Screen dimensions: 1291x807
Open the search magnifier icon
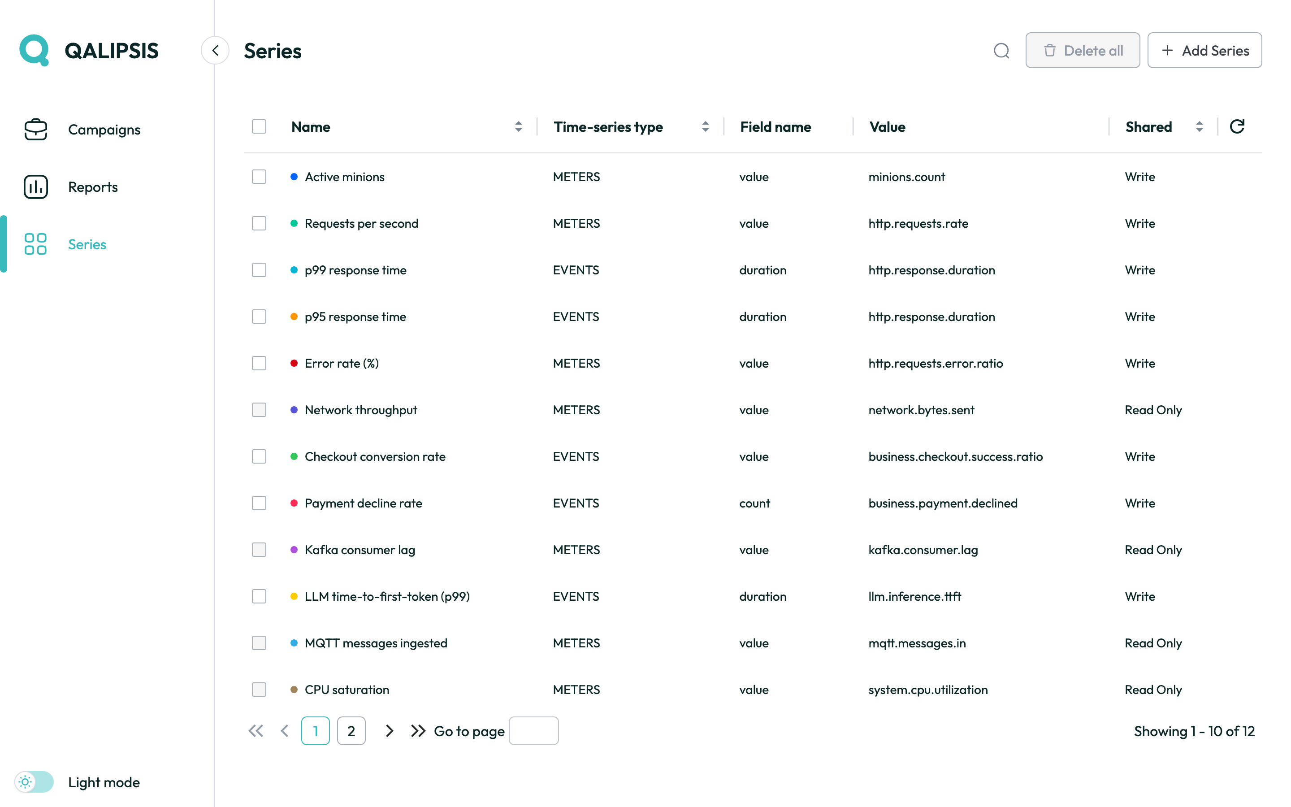1001,51
